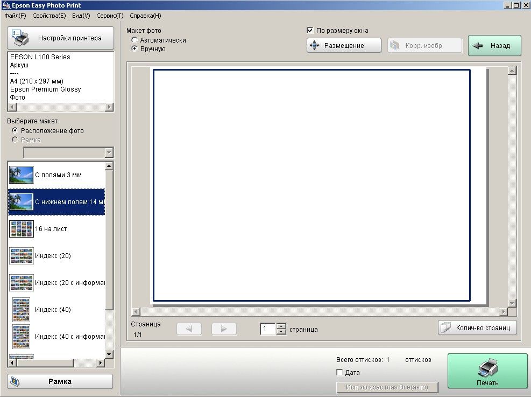Click the Epson Easy Photo Print title icon
Viewport: 531px width, 397px height.
[6, 5]
